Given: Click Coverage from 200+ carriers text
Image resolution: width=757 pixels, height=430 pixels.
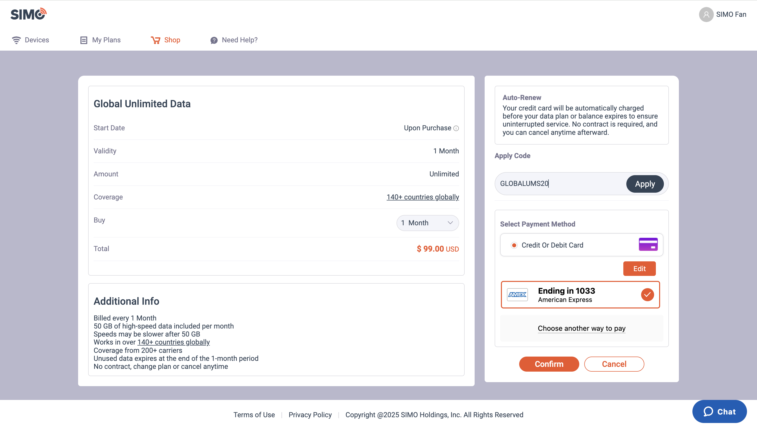Looking at the screenshot, I should (138, 350).
